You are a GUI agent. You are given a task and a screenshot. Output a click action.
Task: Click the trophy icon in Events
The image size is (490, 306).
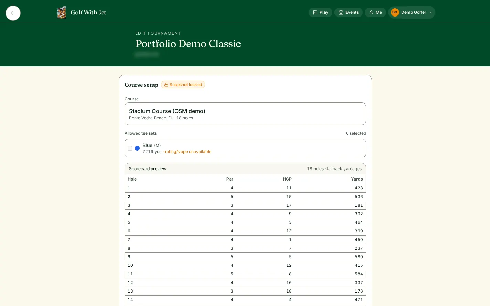[x=341, y=12]
